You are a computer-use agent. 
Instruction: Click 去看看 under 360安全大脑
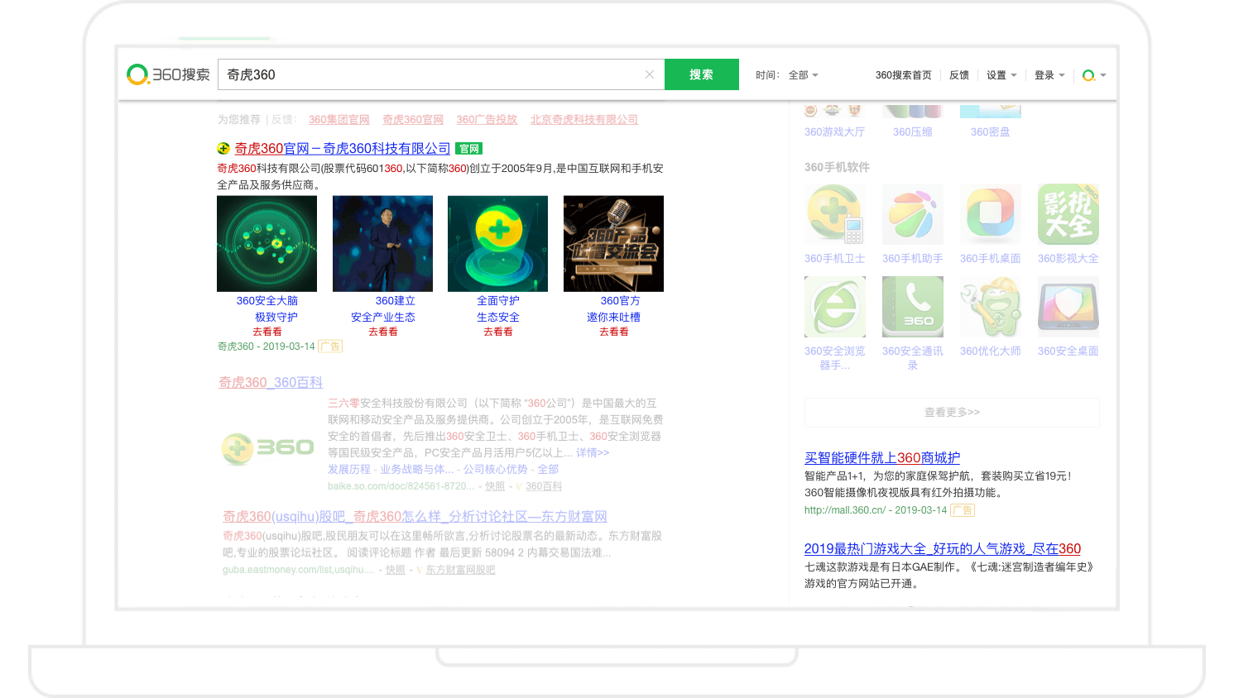click(267, 332)
